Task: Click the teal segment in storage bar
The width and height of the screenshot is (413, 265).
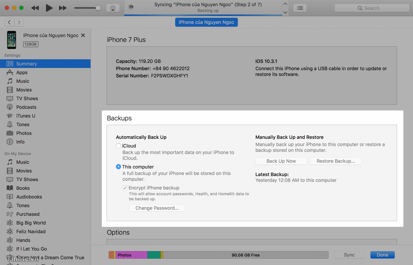Action: click(154, 255)
